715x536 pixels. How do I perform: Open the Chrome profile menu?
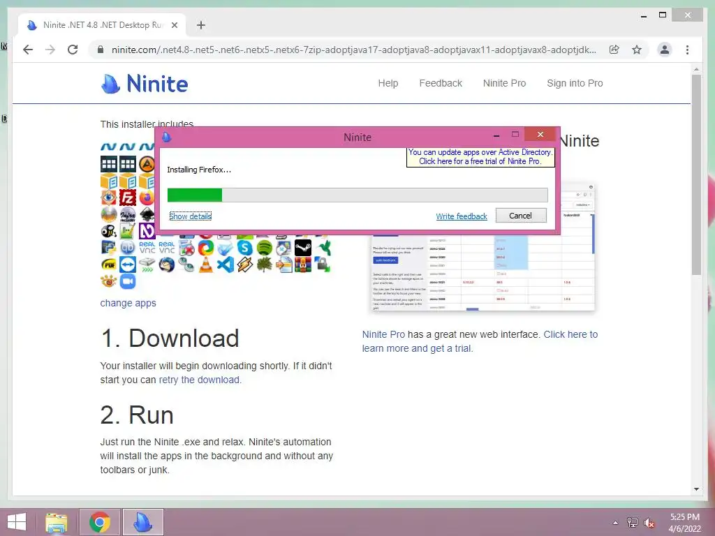665,50
